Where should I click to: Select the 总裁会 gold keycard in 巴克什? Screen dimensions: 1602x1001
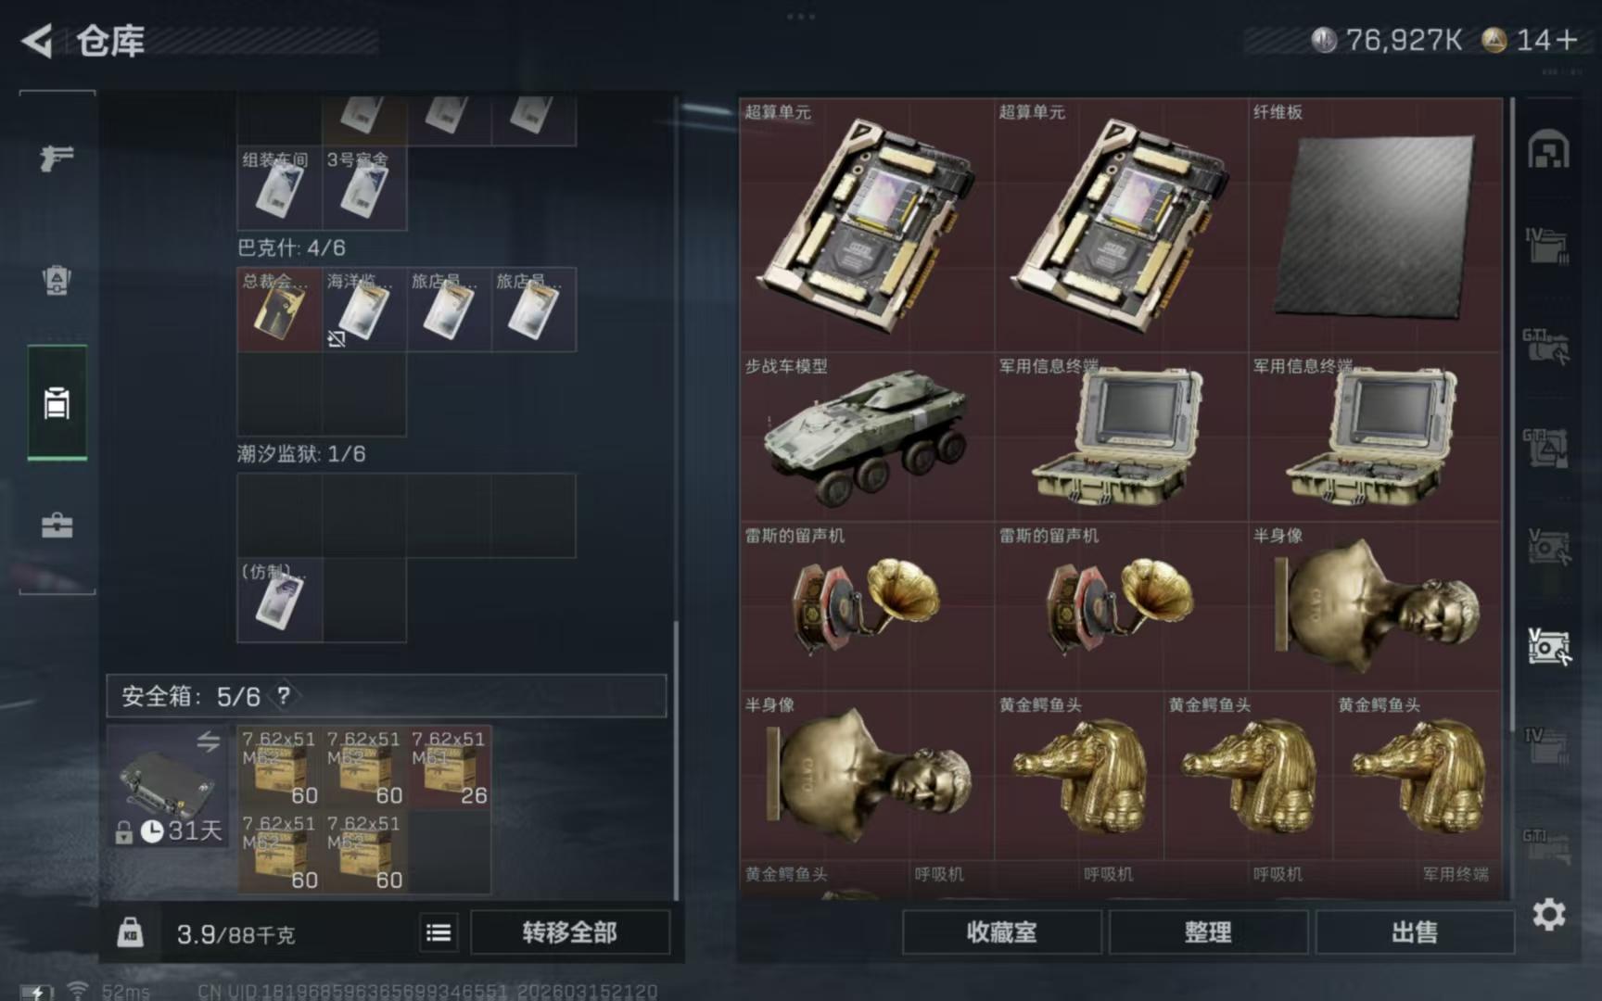[x=279, y=310]
